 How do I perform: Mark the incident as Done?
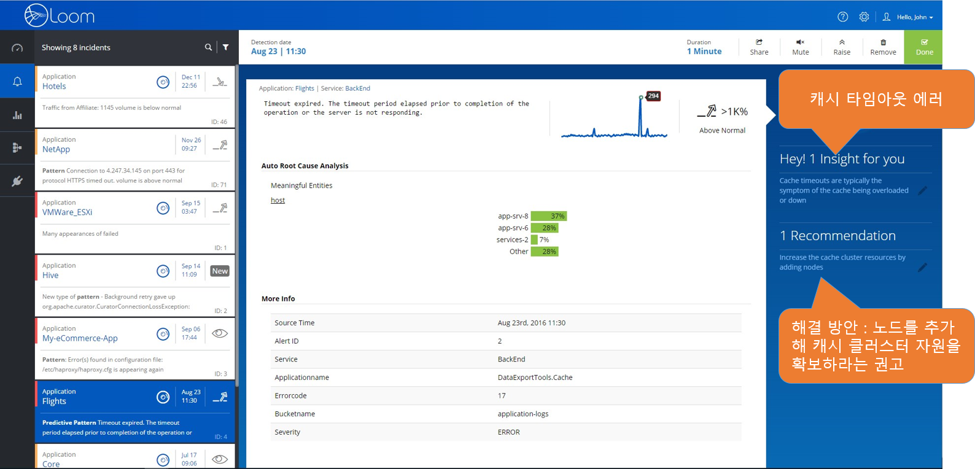click(x=924, y=47)
